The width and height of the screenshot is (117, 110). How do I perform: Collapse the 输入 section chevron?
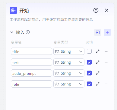12,32
